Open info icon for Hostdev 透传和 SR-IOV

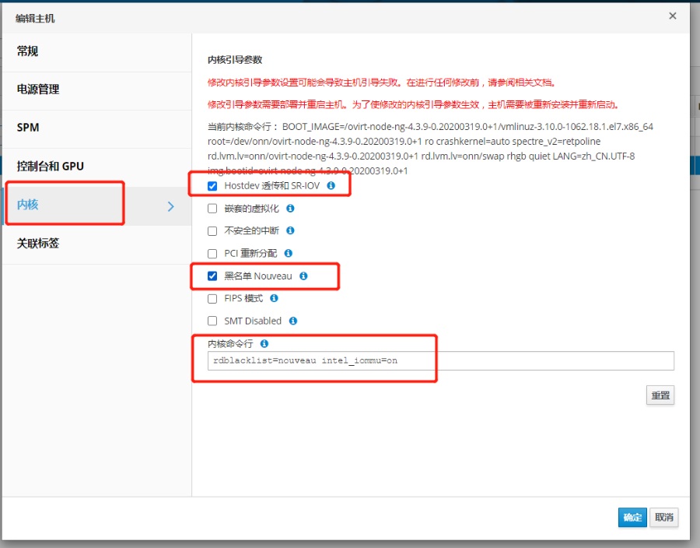(x=331, y=185)
